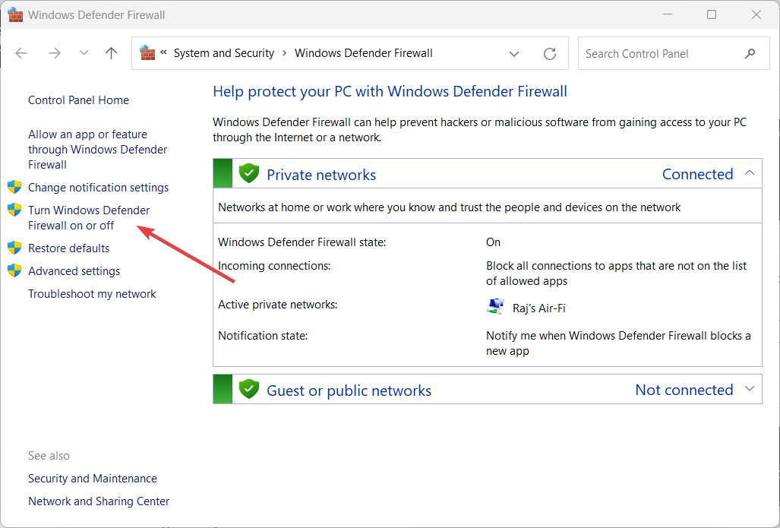Expand the Guest or public networks chevron

(x=750, y=389)
